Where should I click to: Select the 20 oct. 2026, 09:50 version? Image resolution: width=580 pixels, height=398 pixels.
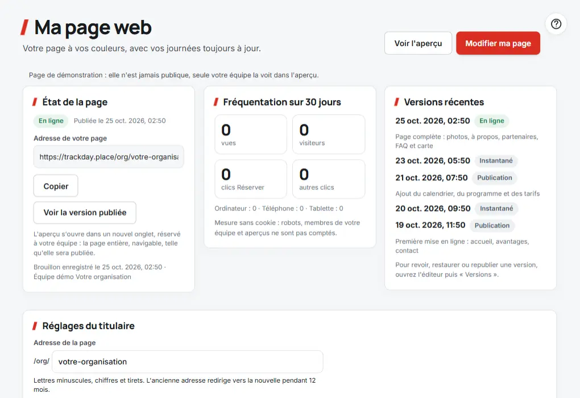(433, 209)
